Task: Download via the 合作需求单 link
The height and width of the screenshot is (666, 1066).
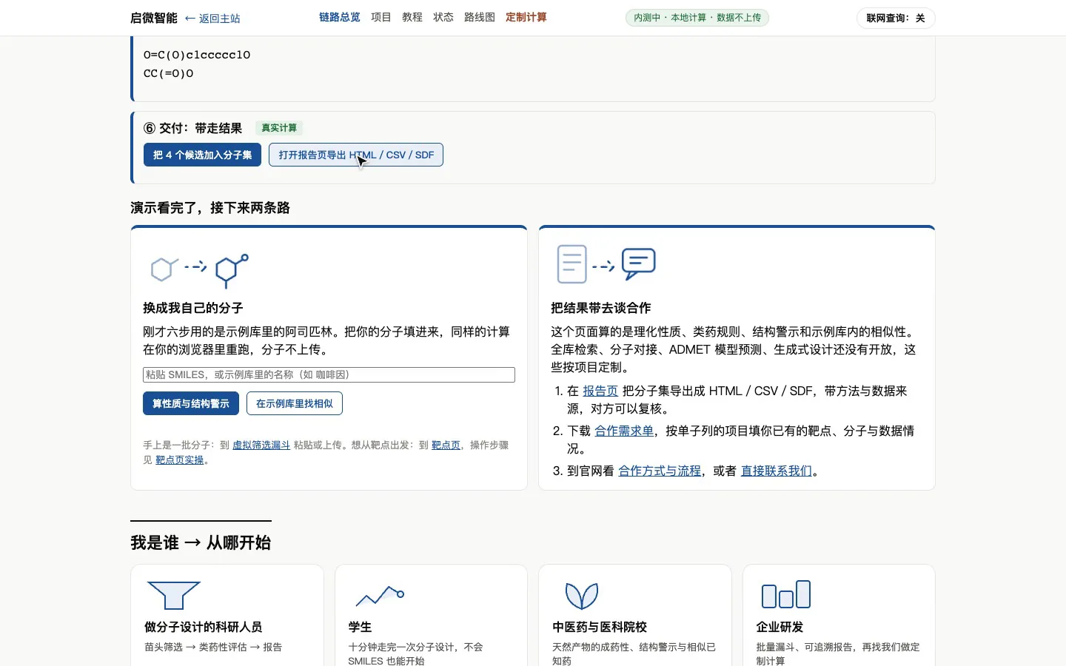Action: (624, 431)
